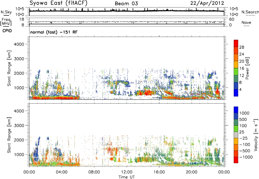Screen dimensions: 259x179
Task: Click the 18 tick on the frequency axis
Action: 22,19
